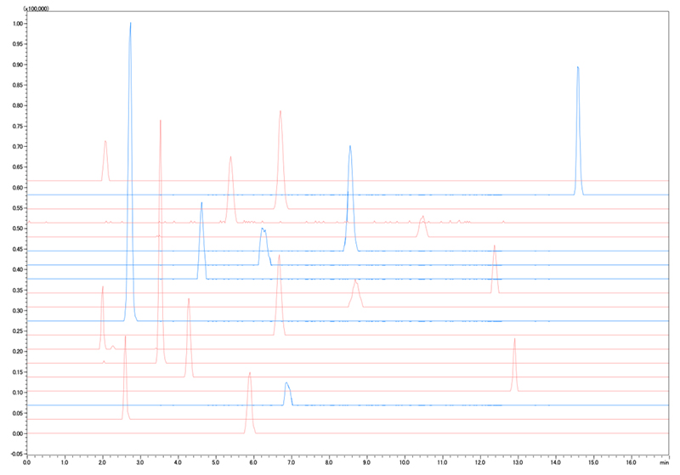Image resolution: width=680 pixels, height=475 pixels.
Task: Select the pink peak at 12.4 min
Action: pyautogui.click(x=494, y=247)
